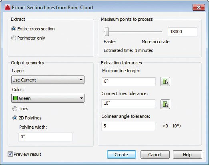Open Help for this dialog
The height and width of the screenshot is (165, 209).
(187, 155)
